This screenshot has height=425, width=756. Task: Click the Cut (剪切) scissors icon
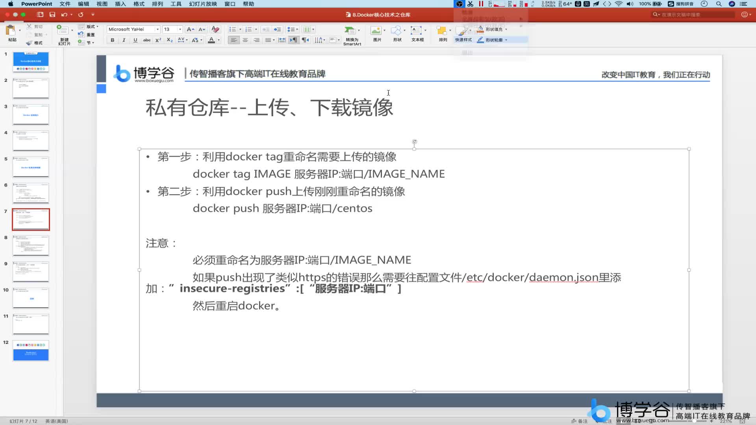(29, 26)
